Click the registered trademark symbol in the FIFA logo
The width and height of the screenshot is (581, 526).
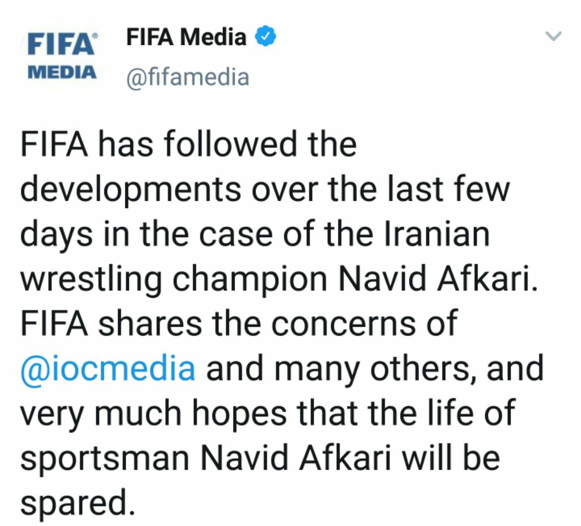(x=94, y=35)
